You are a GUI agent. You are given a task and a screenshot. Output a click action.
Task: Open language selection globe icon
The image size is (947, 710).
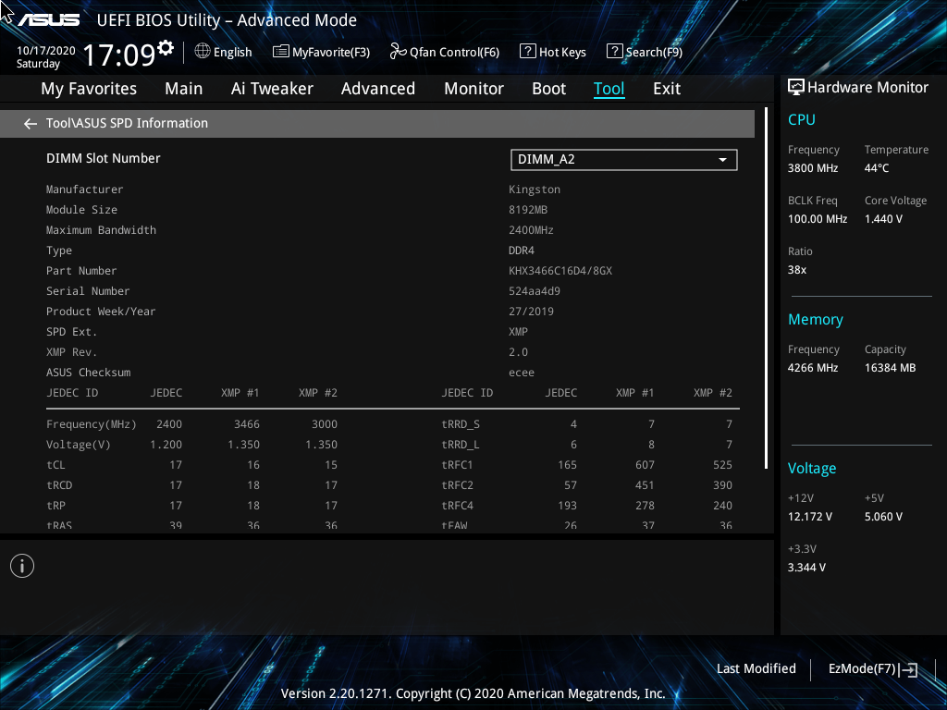203,52
